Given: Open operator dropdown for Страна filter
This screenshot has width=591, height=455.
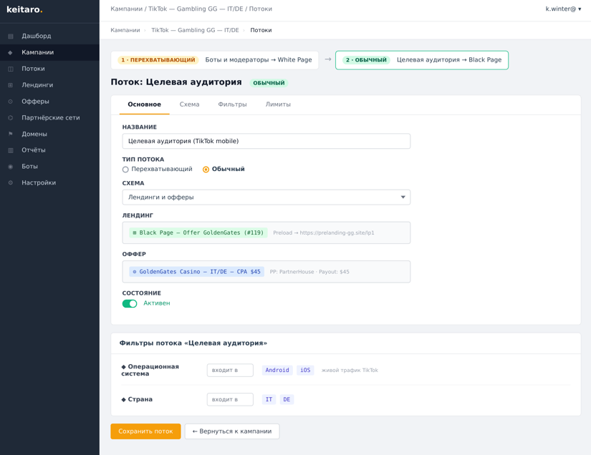Looking at the screenshot, I should [x=230, y=400].
